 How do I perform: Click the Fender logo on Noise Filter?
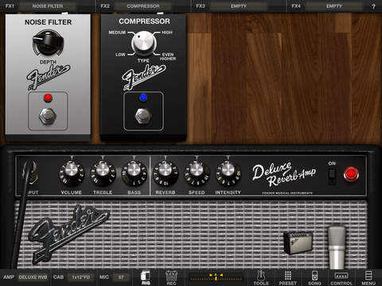click(x=48, y=77)
